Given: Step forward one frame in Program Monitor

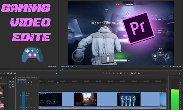Looking at the screenshot, I should (124, 73).
